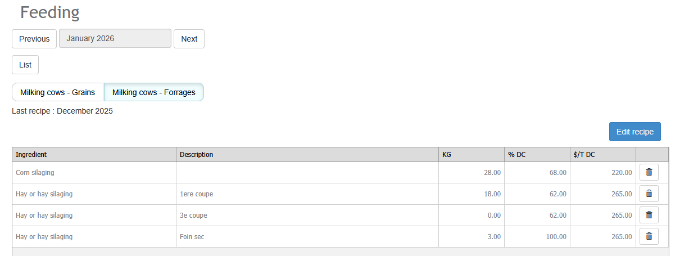Image resolution: width=680 pixels, height=256 pixels.
Task: Go to the Next month
Action: (x=189, y=39)
